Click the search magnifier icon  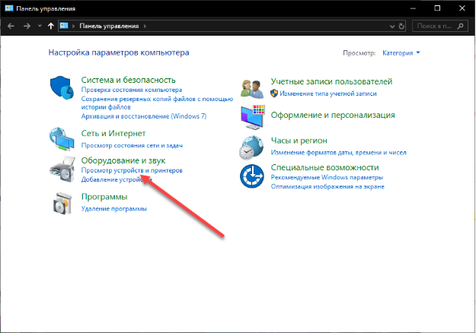(460, 26)
